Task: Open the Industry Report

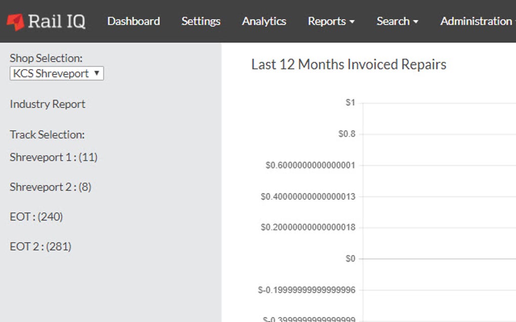Action: click(x=47, y=104)
